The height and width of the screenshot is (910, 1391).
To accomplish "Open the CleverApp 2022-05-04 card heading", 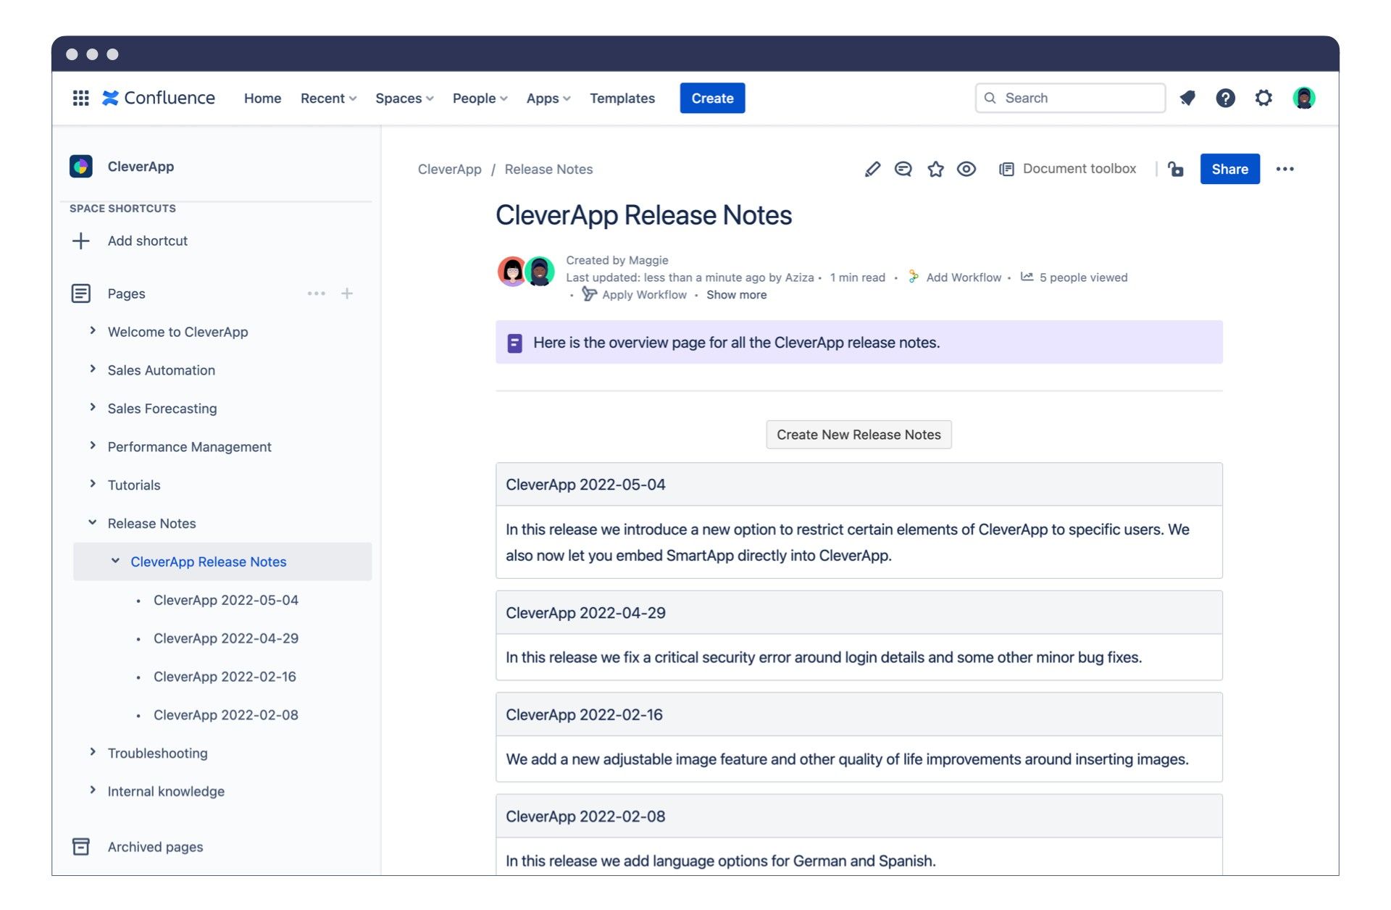I will (x=585, y=485).
